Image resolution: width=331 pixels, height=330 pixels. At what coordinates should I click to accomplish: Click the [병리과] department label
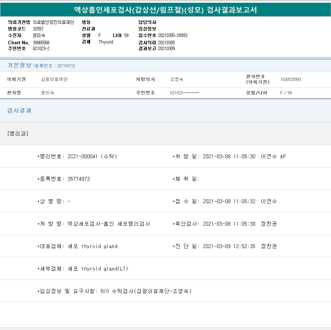[x=18, y=133]
